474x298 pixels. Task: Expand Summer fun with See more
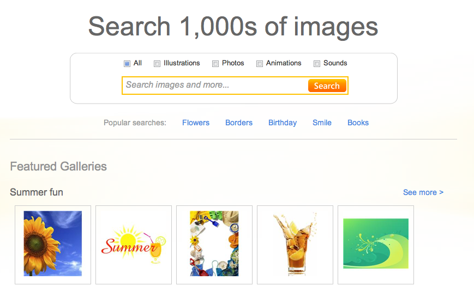[423, 192]
